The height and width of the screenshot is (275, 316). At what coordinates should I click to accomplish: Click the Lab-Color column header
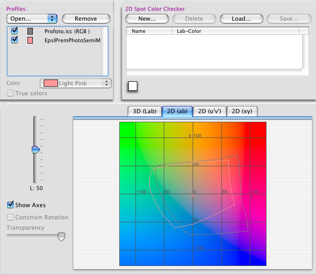tap(235, 31)
